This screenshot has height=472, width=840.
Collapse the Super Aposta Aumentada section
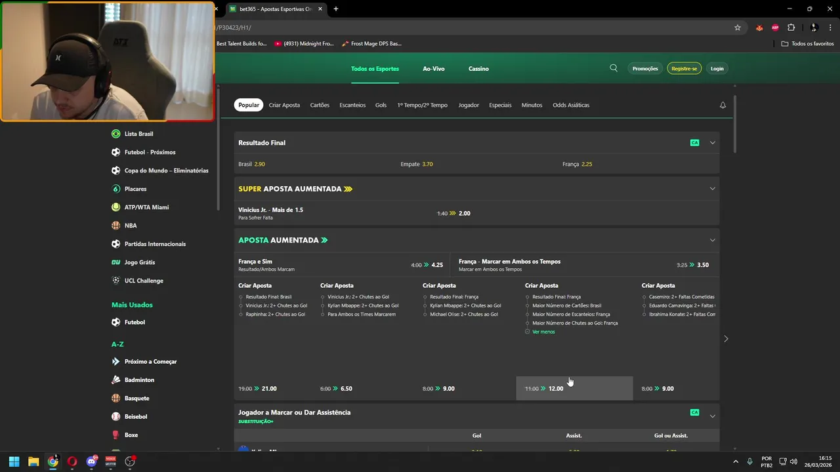(712, 189)
